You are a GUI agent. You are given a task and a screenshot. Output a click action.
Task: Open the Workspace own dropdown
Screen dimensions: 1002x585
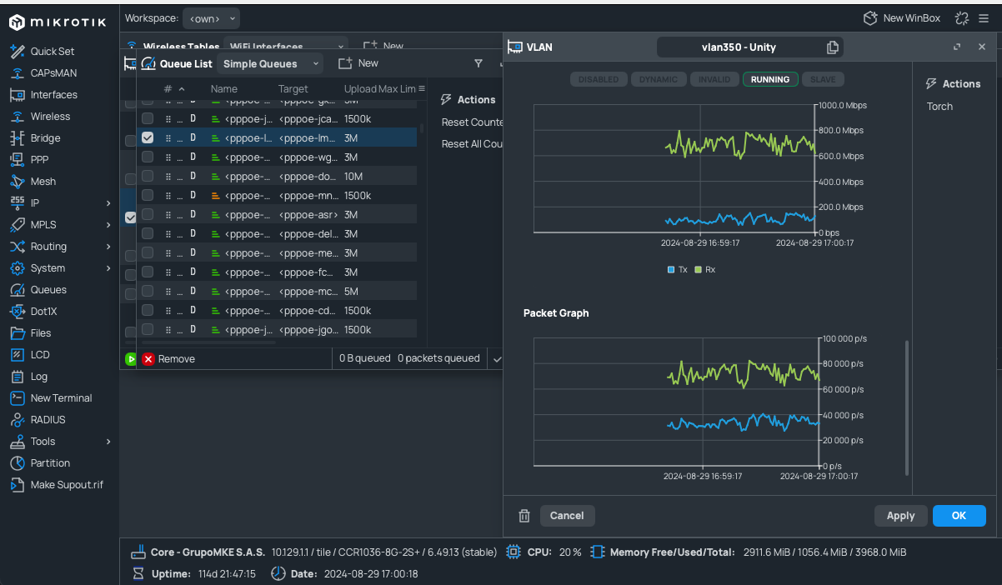tap(211, 17)
